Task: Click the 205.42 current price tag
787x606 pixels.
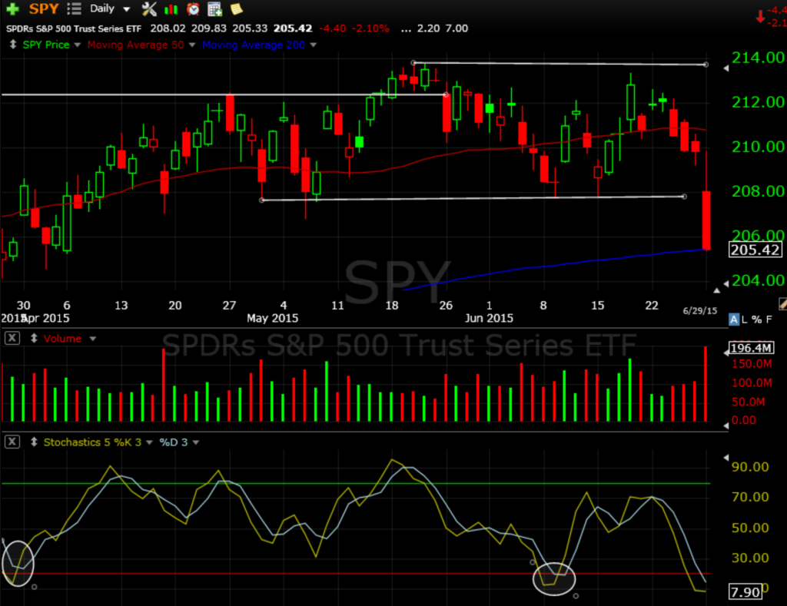Action: pos(755,250)
